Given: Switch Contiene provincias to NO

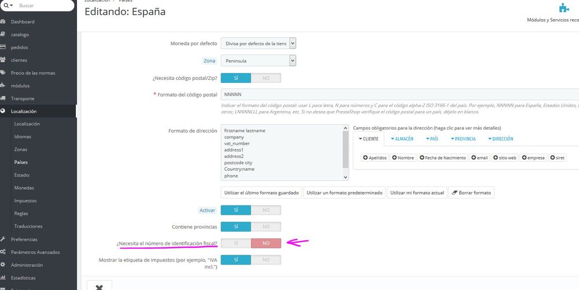Looking at the screenshot, I should [x=266, y=227].
